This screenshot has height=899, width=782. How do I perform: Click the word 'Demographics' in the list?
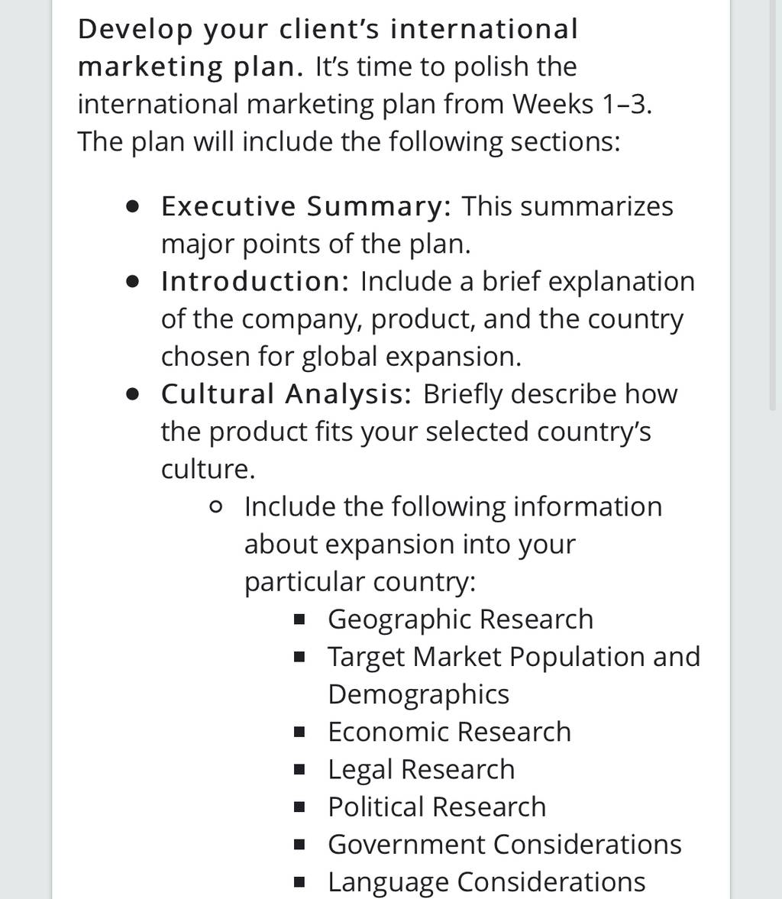pos(418,695)
